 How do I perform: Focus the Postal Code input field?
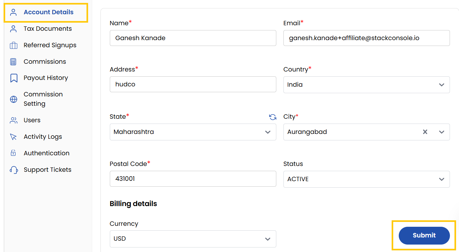coord(193,179)
